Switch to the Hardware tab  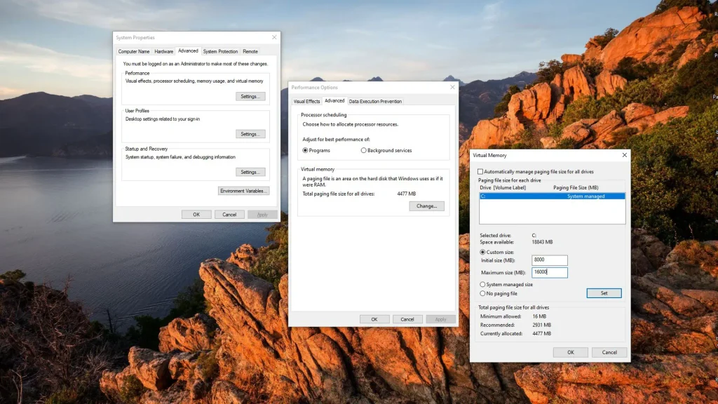click(163, 51)
